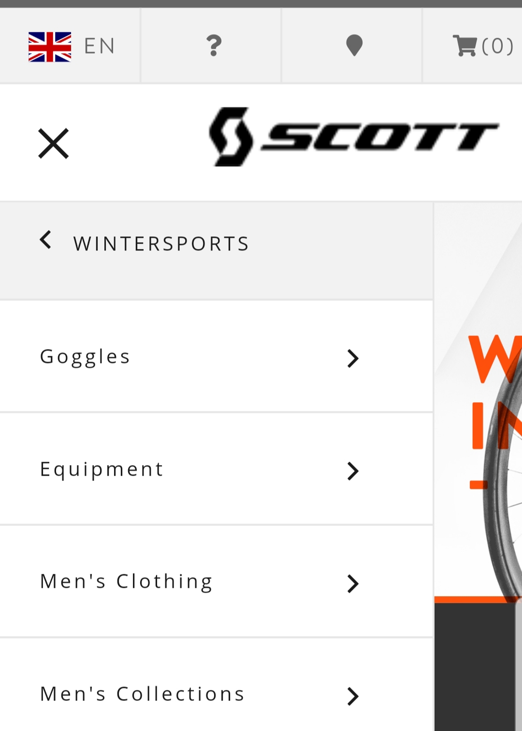Close the menu with X icon

coord(54,143)
